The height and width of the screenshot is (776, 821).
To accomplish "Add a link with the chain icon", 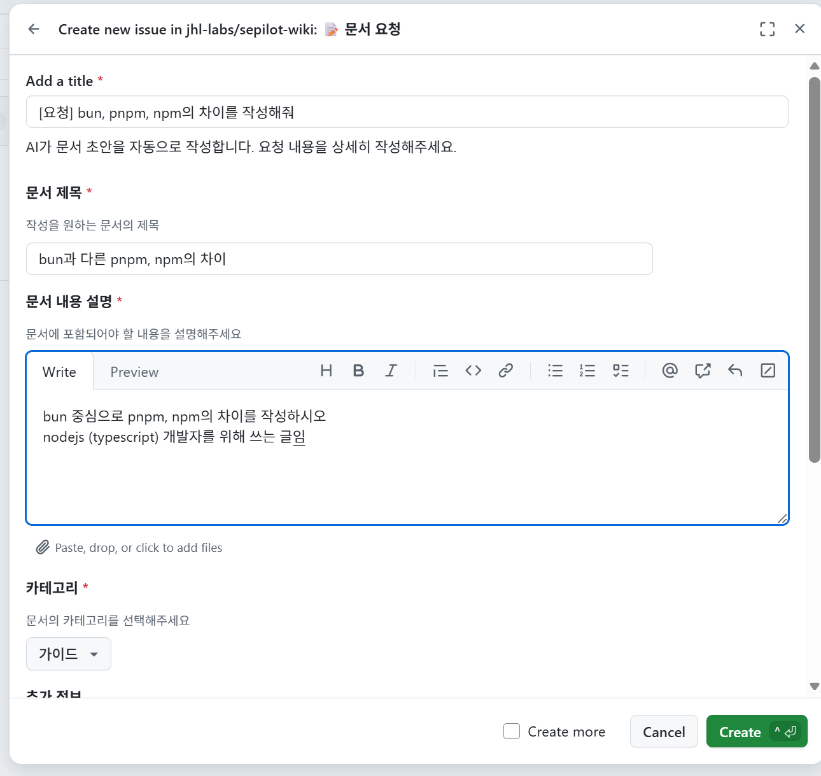I will click(x=505, y=371).
